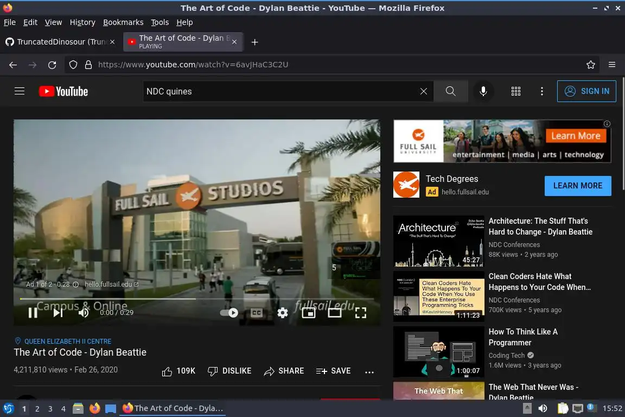Open more actions ellipsis below the video
Image resolution: width=625 pixels, height=417 pixels.
coord(369,372)
